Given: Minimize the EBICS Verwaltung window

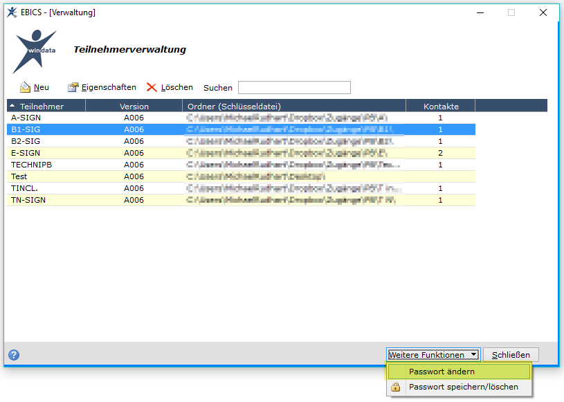Looking at the screenshot, I should 480,12.
